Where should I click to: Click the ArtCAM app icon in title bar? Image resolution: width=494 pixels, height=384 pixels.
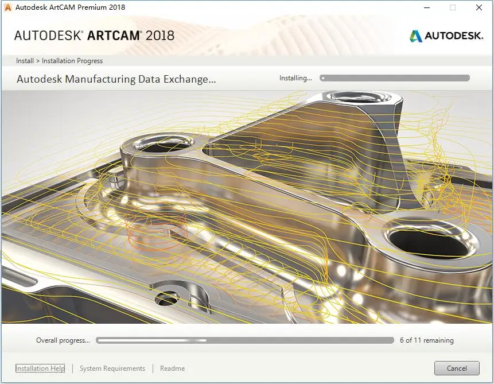click(8, 7)
